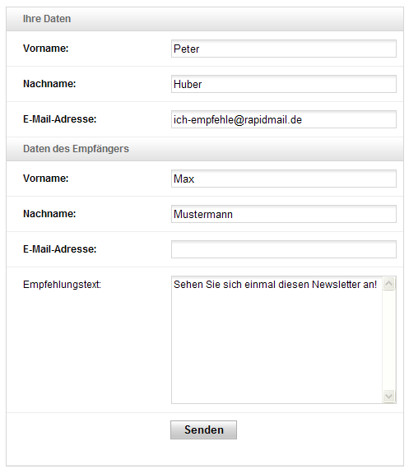This screenshot has height=469, width=409.
Task: Click the Ihre Daten section header
Action: pyautogui.click(x=205, y=19)
